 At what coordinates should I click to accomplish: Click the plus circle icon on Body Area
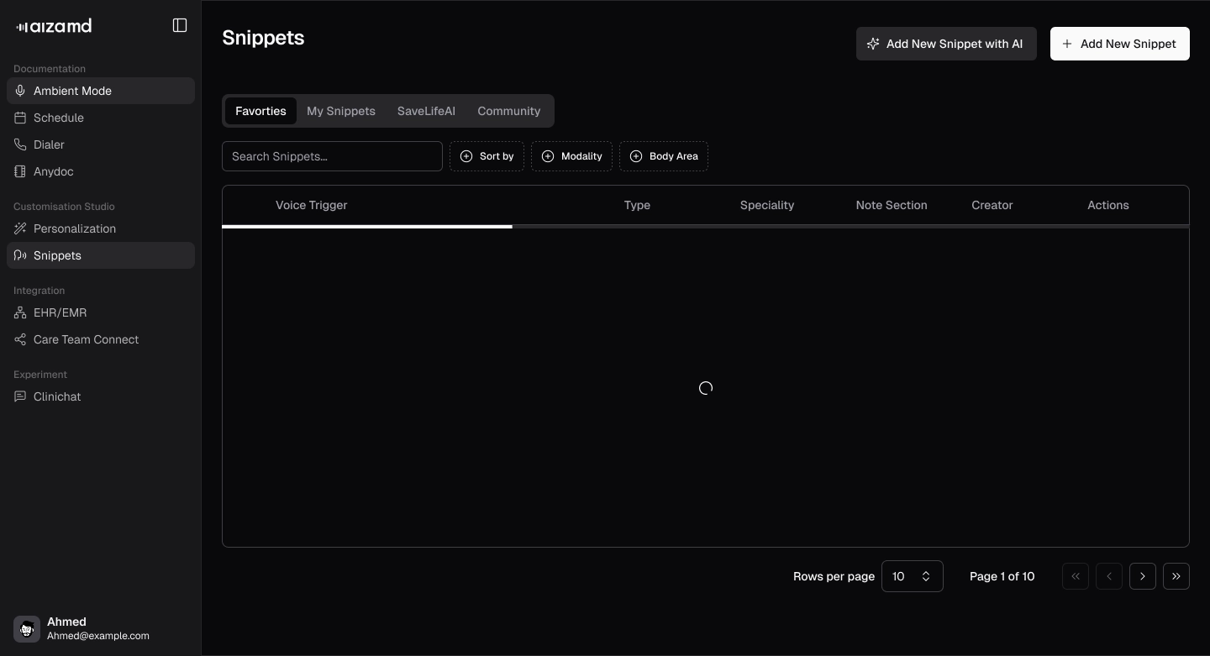(x=636, y=156)
